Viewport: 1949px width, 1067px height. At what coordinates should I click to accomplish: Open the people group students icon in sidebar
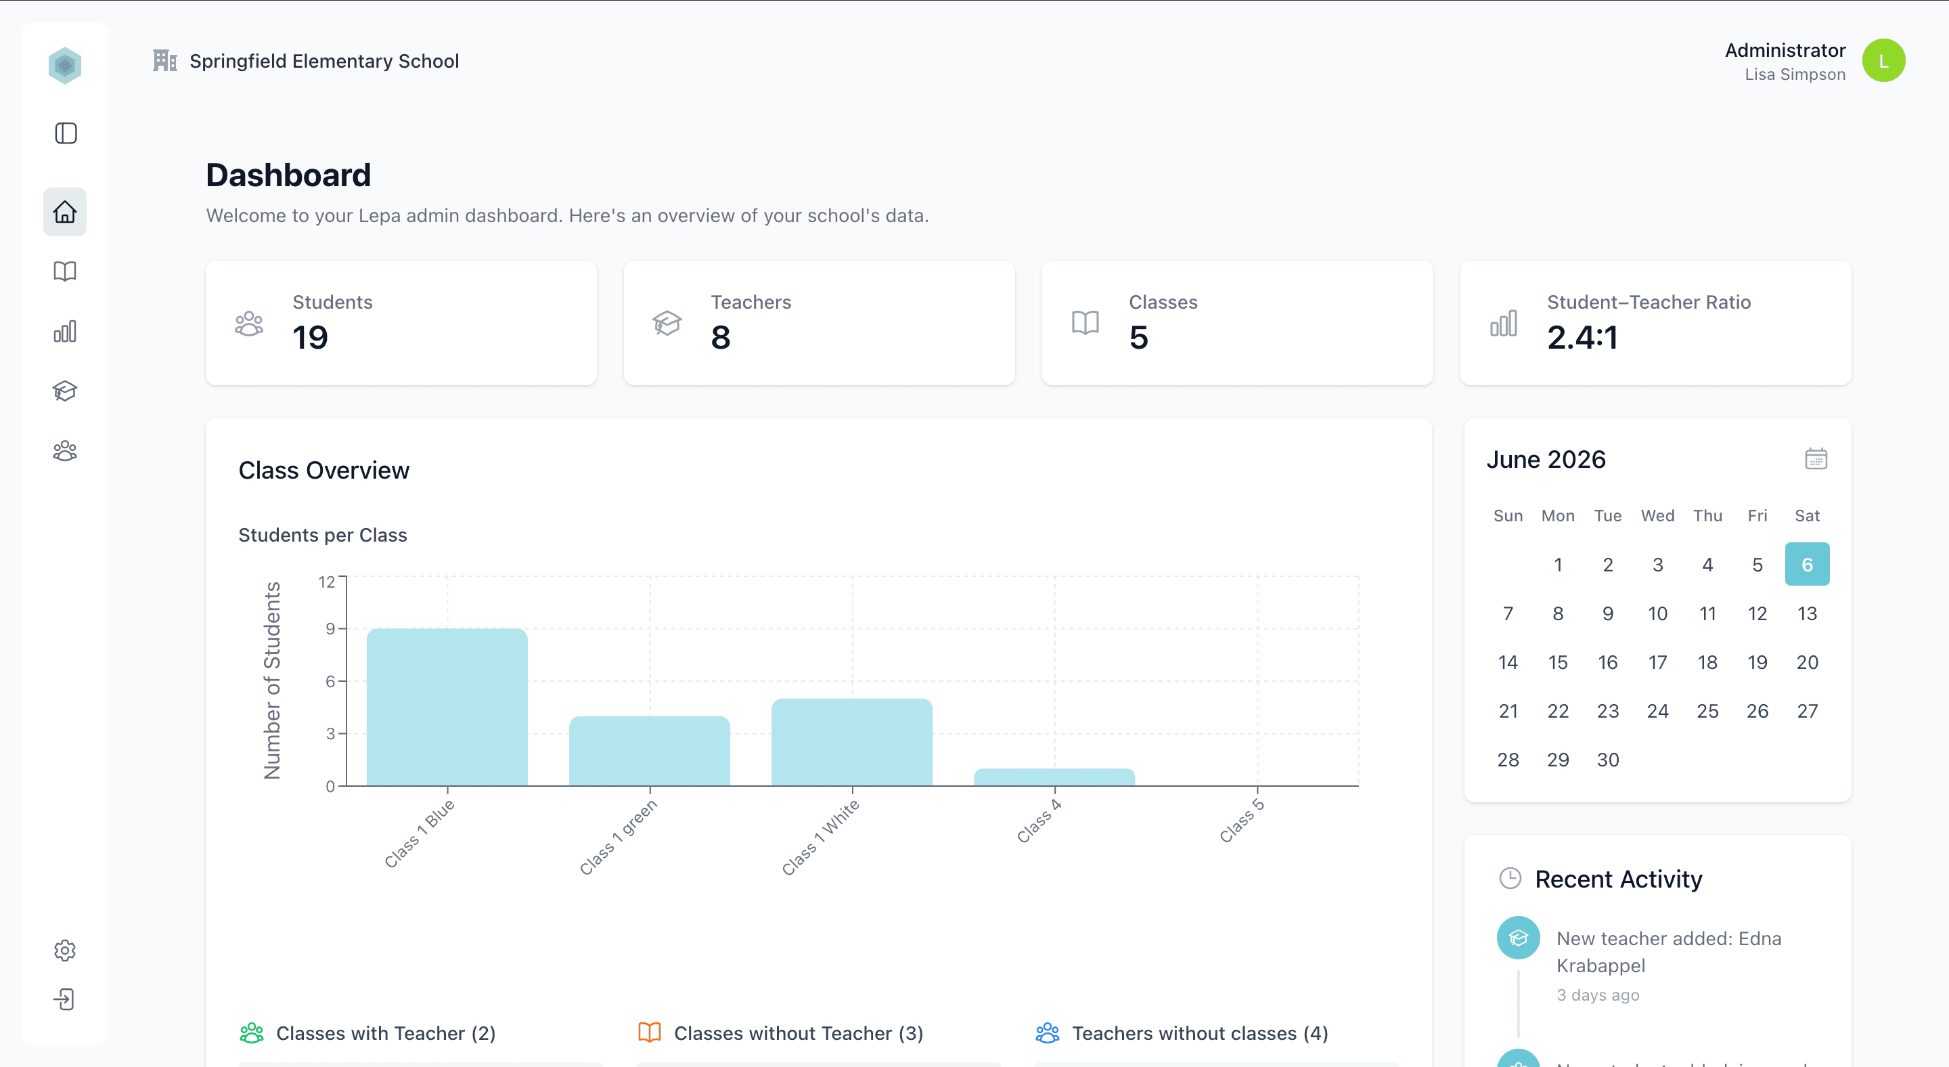click(x=65, y=451)
